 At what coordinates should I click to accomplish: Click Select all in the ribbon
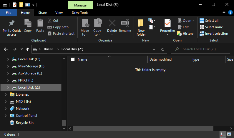tap(209, 21)
